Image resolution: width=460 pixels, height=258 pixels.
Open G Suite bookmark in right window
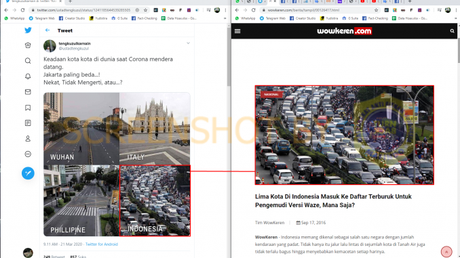pos(350,18)
